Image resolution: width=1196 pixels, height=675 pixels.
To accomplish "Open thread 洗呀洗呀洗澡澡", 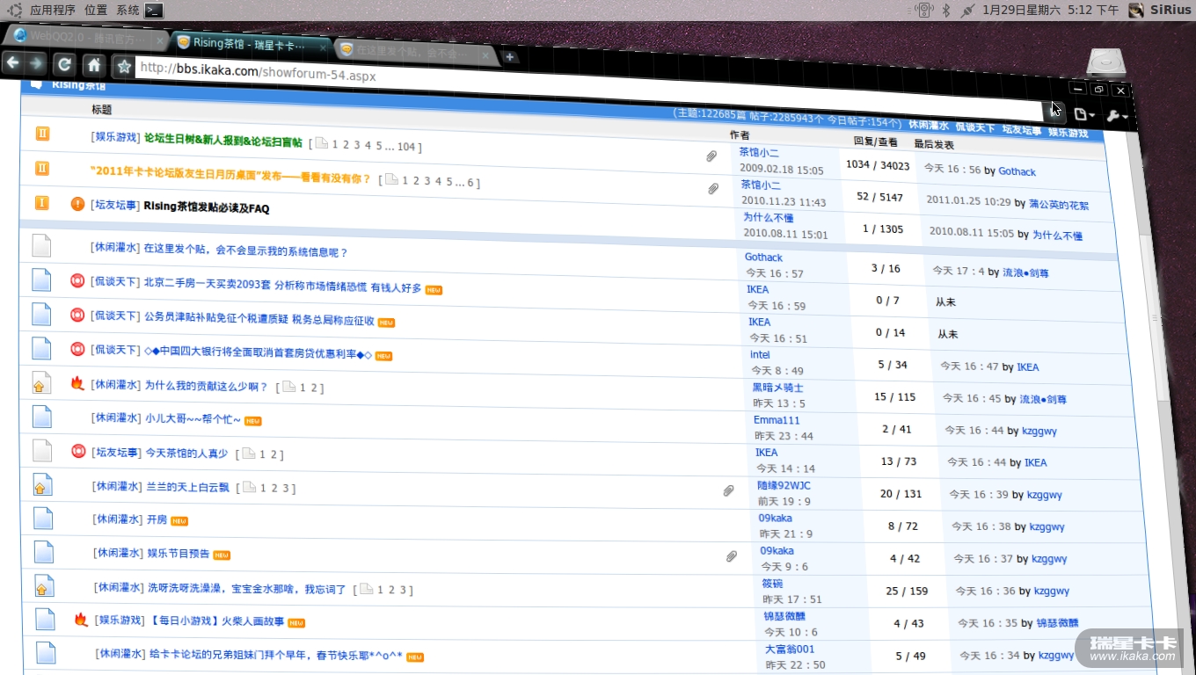I will coord(247,589).
